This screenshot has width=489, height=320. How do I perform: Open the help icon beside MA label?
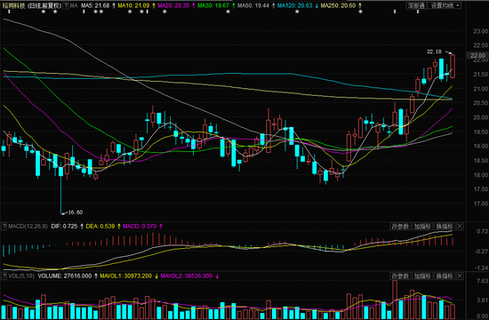[66, 5]
